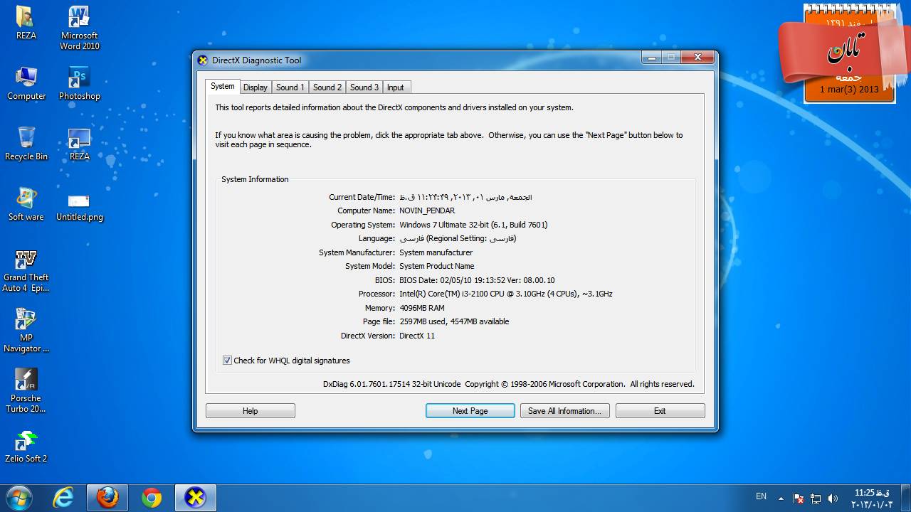Click the Show desktop button
Screen dimensions: 911x512
pyautogui.click(x=906, y=498)
